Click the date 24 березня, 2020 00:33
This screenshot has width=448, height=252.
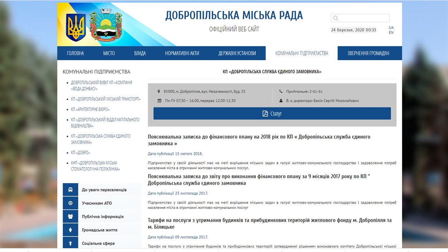click(353, 30)
